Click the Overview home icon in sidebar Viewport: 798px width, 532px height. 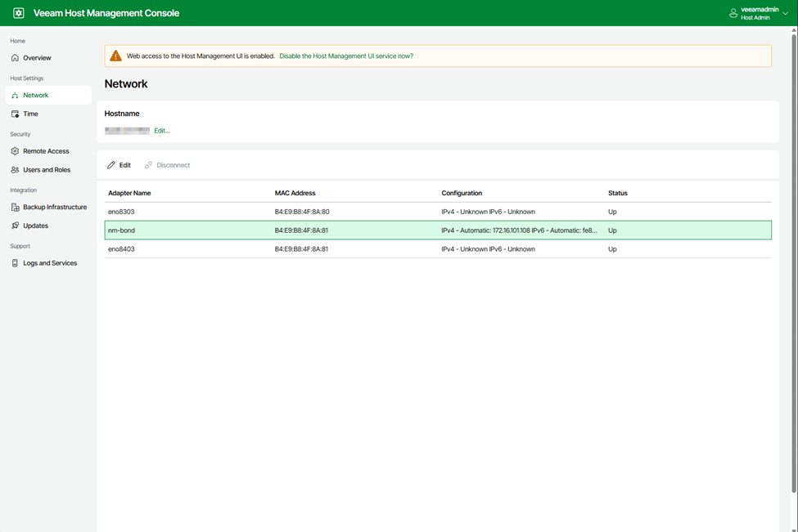pos(15,58)
